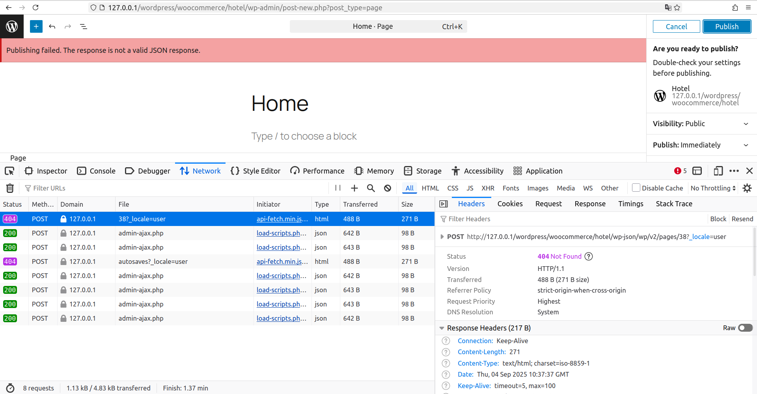Image resolution: width=757 pixels, height=394 pixels.
Task: Open responsive design mode icon
Action: point(718,171)
